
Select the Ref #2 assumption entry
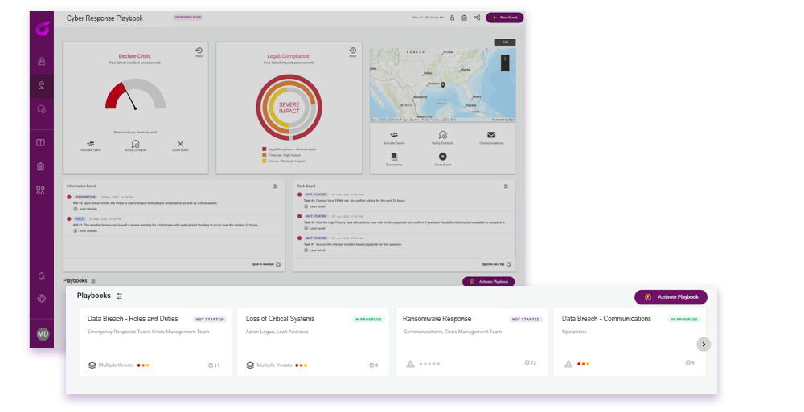[x=174, y=203]
